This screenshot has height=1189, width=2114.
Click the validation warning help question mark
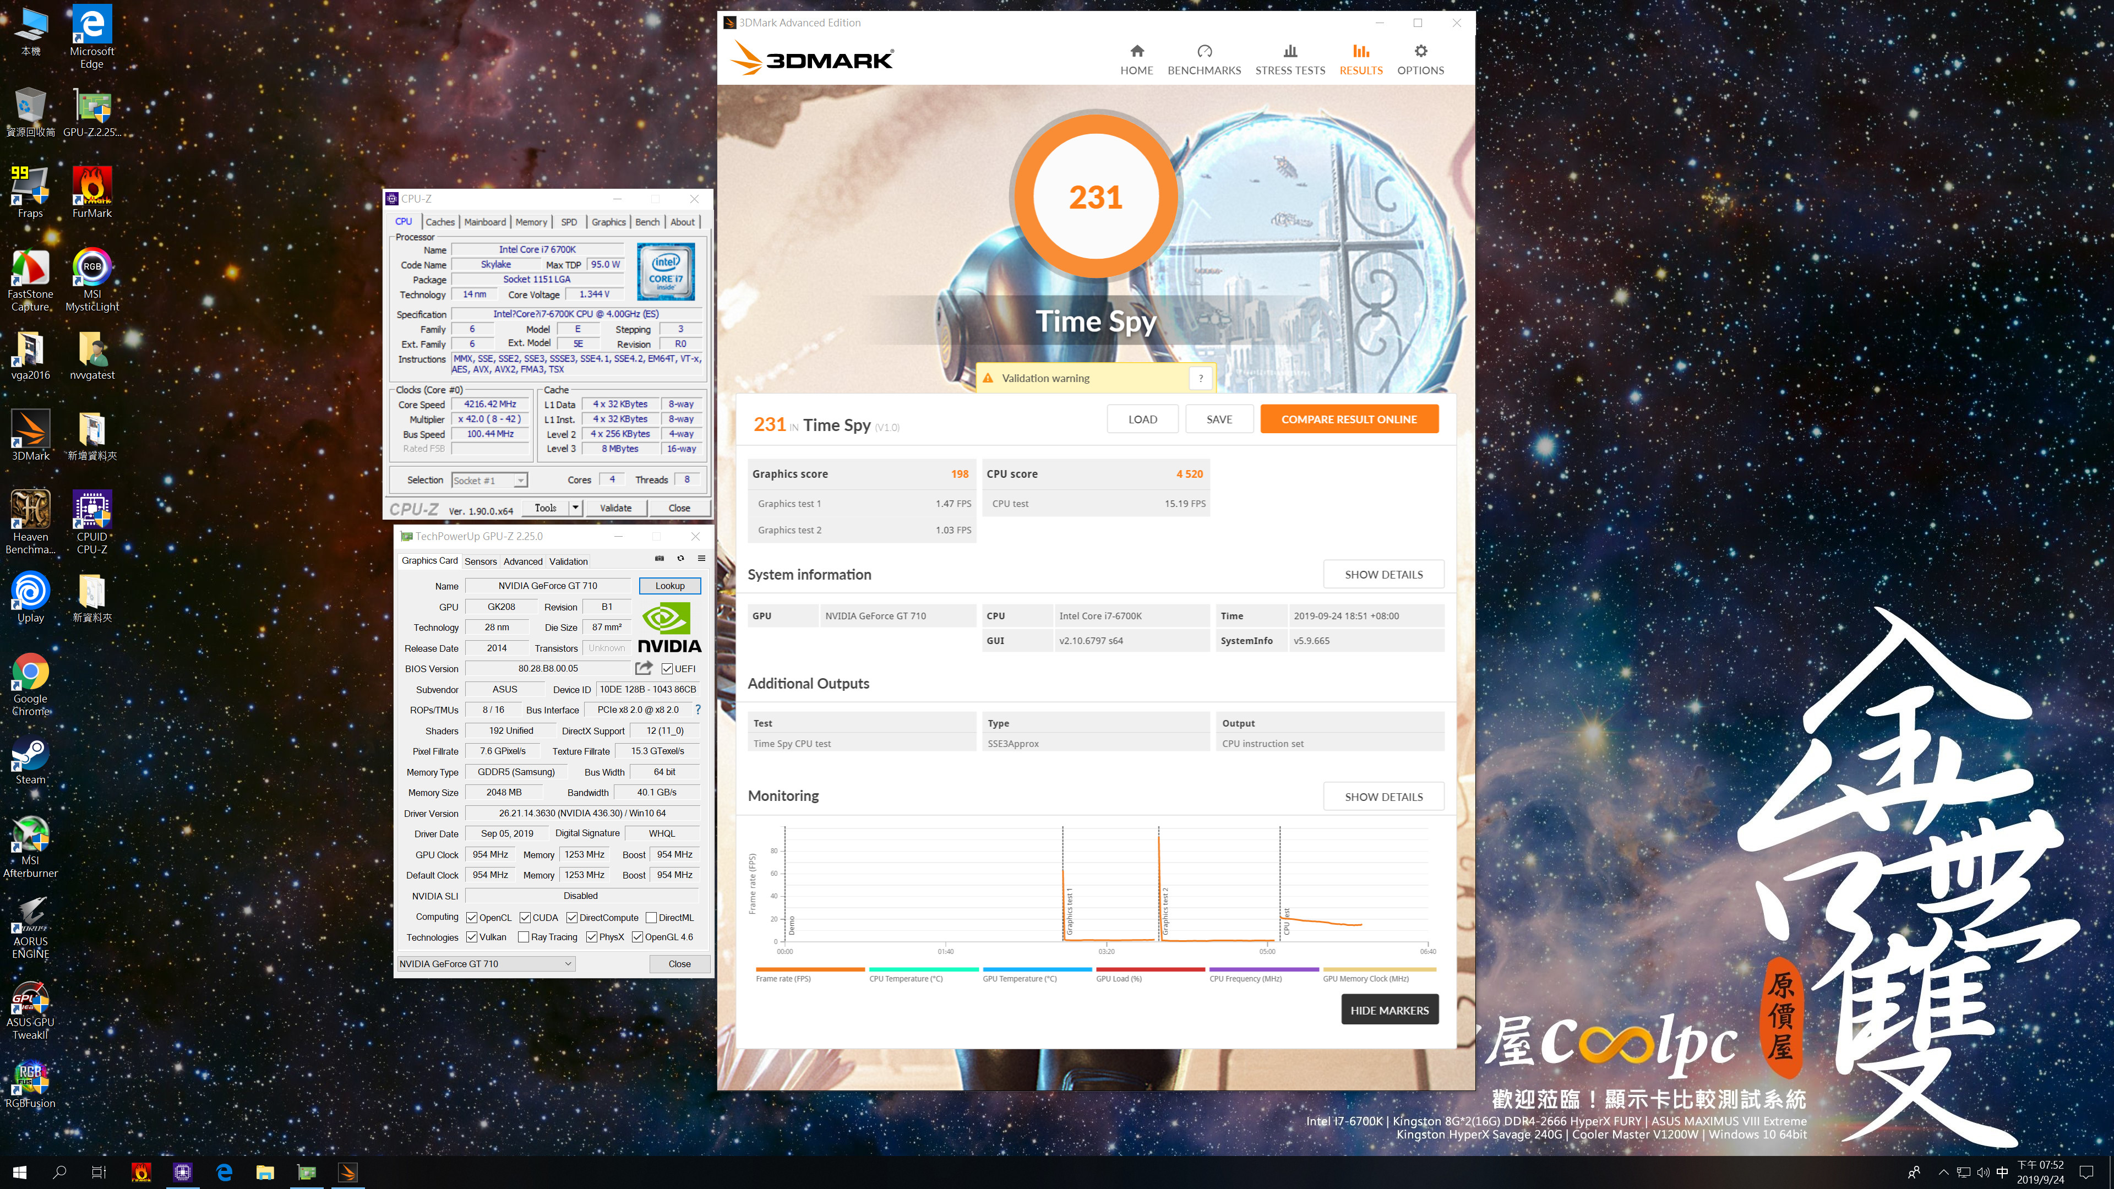tap(1201, 378)
